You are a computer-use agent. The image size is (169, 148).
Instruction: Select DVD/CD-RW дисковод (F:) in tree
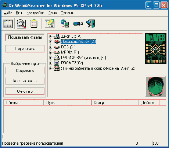(83, 58)
